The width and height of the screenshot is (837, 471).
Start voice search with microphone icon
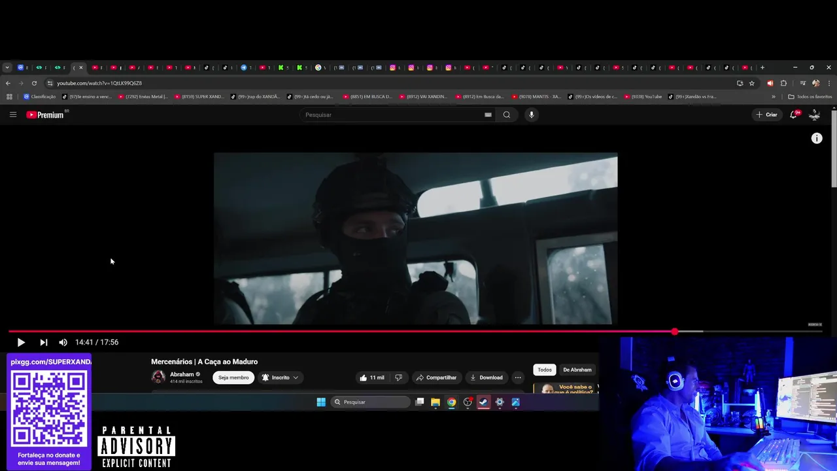[x=532, y=114]
